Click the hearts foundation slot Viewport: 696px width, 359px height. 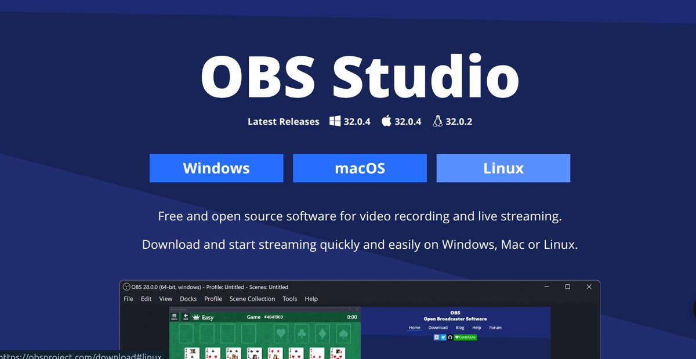point(281,334)
